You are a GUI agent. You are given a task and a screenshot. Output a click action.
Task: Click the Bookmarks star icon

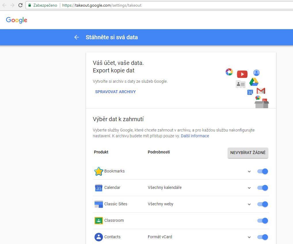point(98,171)
